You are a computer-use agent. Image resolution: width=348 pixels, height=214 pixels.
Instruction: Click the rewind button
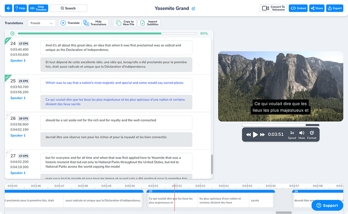[x=248, y=134]
